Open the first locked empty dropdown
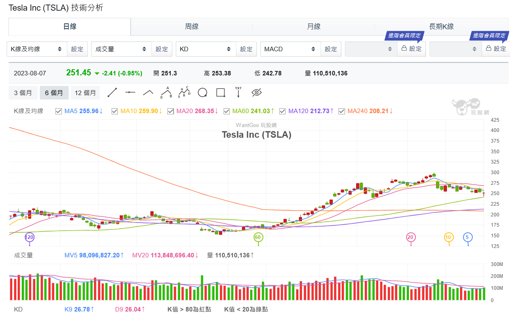The width and height of the screenshot is (510, 316). pyautogui.click(x=371, y=49)
